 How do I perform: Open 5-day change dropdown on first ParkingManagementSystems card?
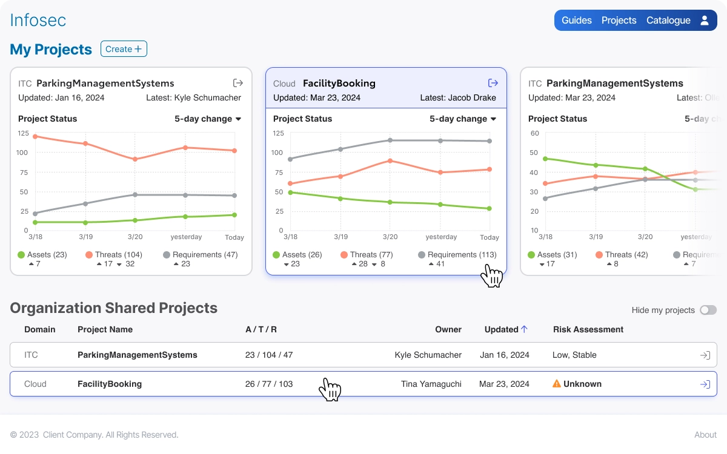point(208,119)
